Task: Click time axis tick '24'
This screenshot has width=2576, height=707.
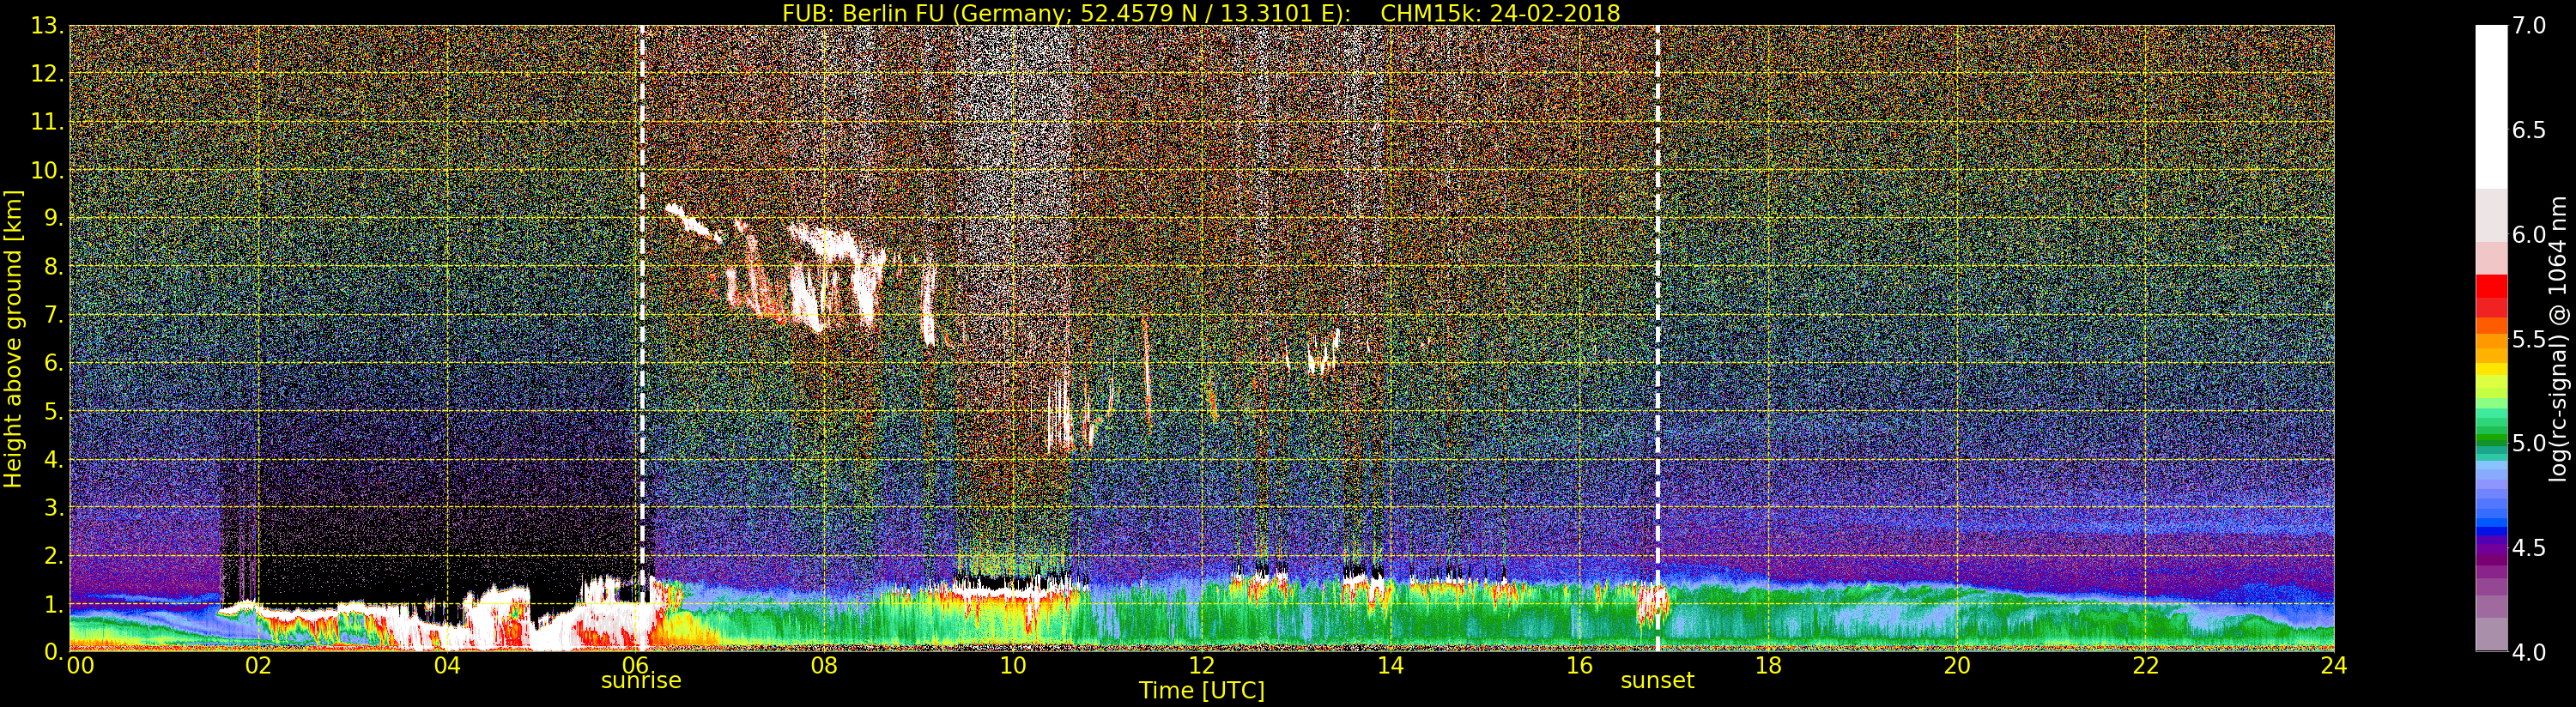Action: [x=2333, y=665]
